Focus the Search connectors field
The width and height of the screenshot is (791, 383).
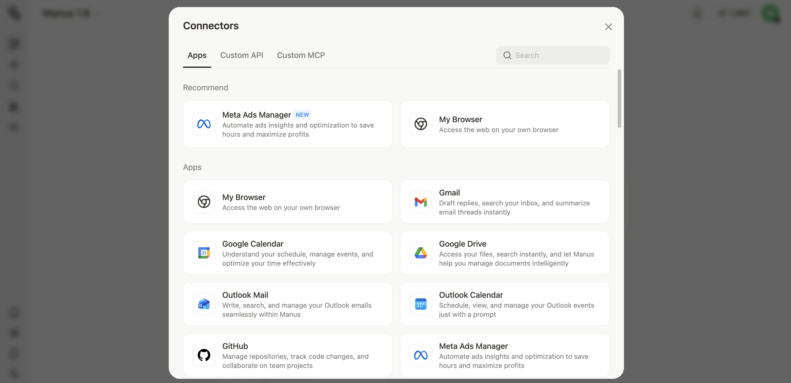tap(559, 55)
